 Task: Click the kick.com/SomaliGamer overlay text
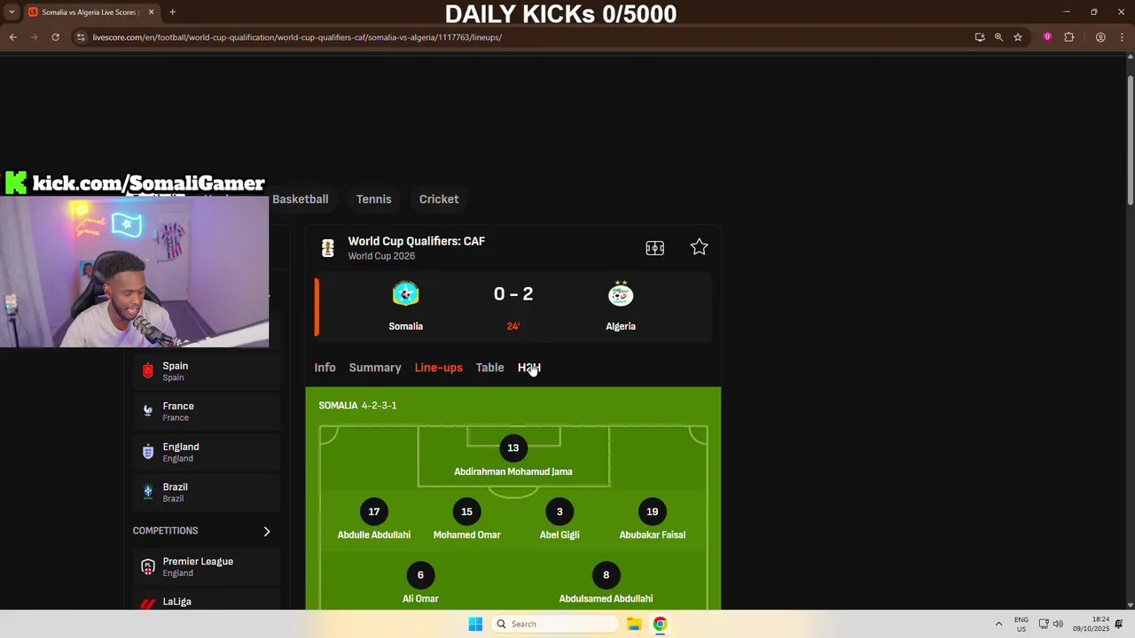[x=148, y=183]
